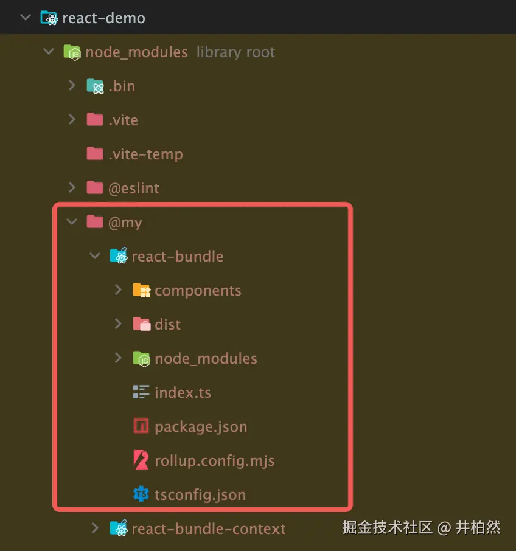Open the index.ts file

(x=172, y=392)
